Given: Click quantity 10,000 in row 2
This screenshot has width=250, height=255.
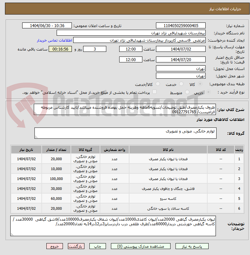Looking at the screenshot, I should 56,169.
